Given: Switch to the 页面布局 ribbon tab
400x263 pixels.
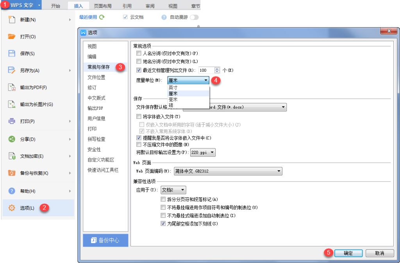Looking at the screenshot, I should coord(102,6).
